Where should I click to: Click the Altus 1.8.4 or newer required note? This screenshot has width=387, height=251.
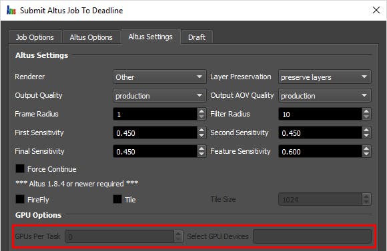click(77, 184)
